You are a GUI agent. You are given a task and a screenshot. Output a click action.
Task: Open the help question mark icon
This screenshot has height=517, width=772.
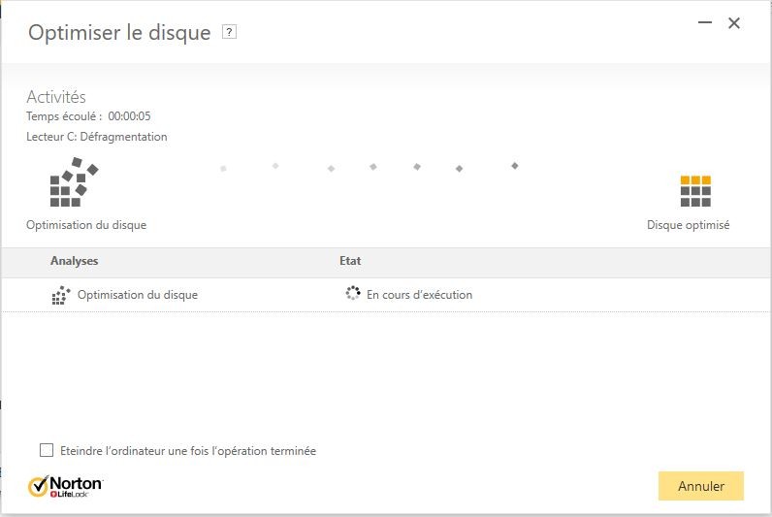tap(229, 32)
